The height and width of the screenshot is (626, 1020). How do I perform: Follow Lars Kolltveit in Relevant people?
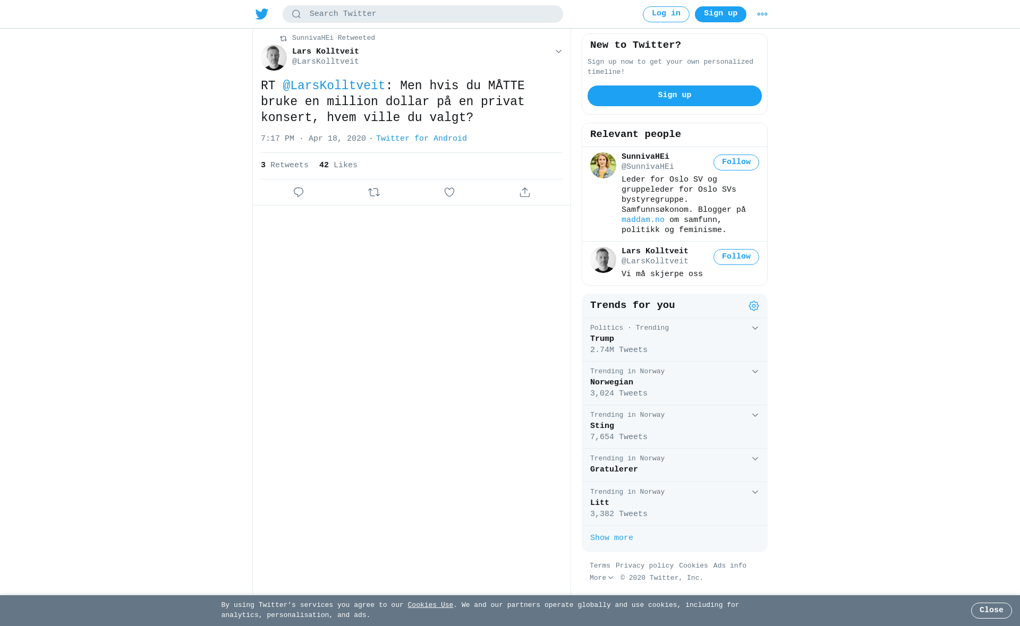point(736,257)
